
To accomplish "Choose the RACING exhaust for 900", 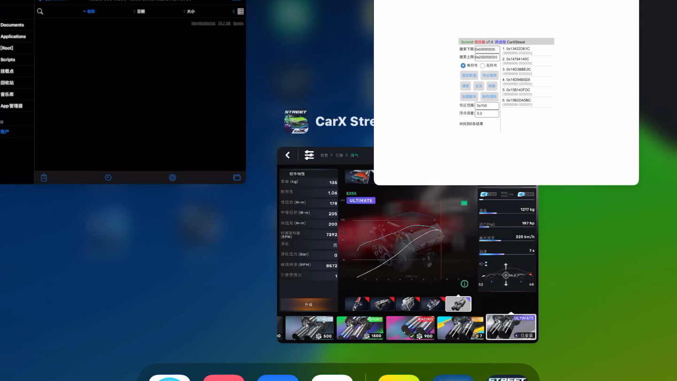I will point(410,327).
